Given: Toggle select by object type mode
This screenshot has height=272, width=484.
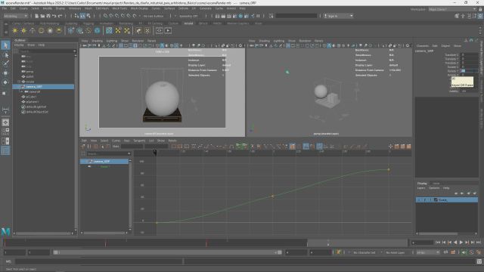Looking at the screenshot, I should [x=82, y=16].
